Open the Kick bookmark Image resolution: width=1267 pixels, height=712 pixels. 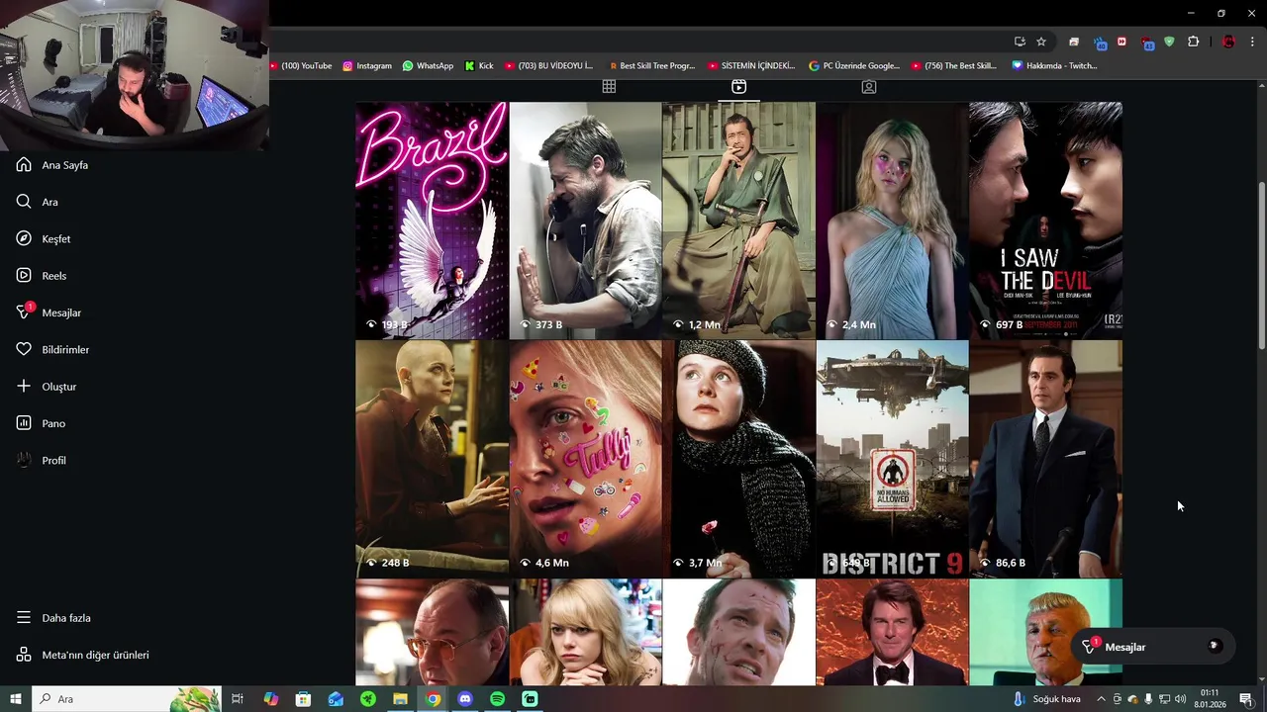(479, 66)
